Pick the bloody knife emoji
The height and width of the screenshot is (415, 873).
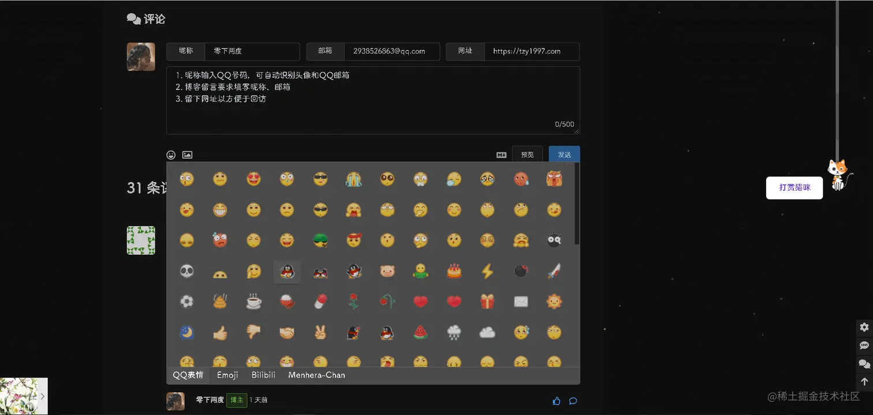click(x=554, y=271)
